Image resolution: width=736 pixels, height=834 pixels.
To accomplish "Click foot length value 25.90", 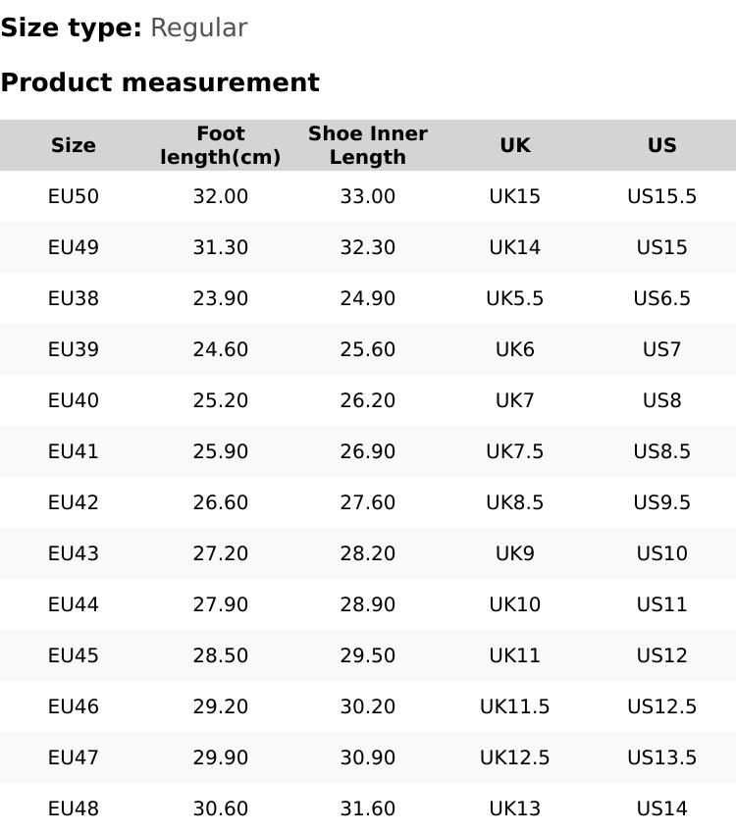I will coord(221,451).
